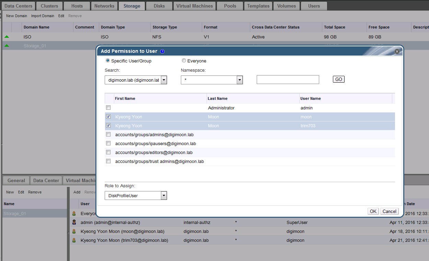Close the Add Permission to User dialog
The image size is (429, 261).
[x=397, y=51]
